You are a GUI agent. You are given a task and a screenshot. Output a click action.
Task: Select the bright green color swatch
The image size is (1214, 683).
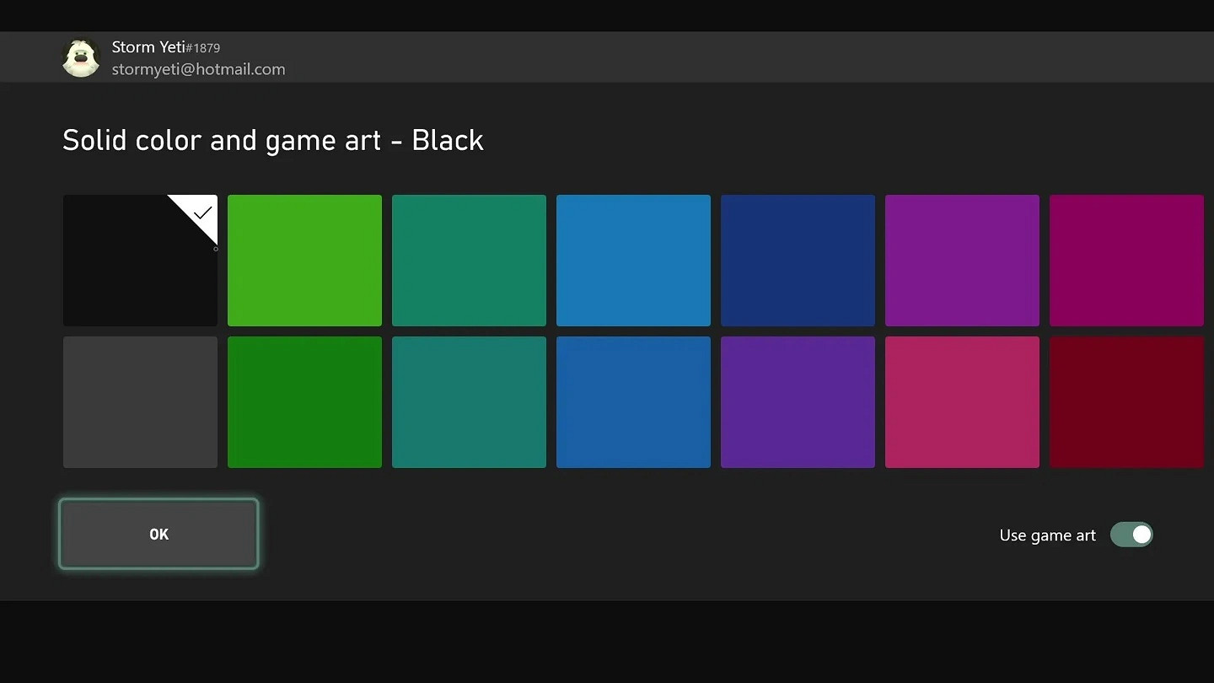coord(304,261)
